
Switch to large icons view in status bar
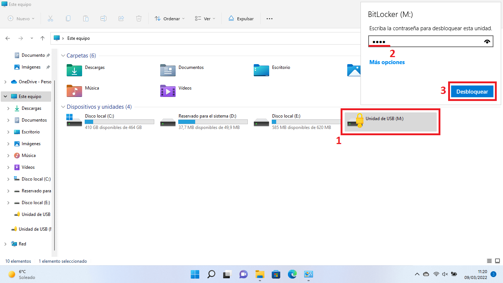pos(497,261)
